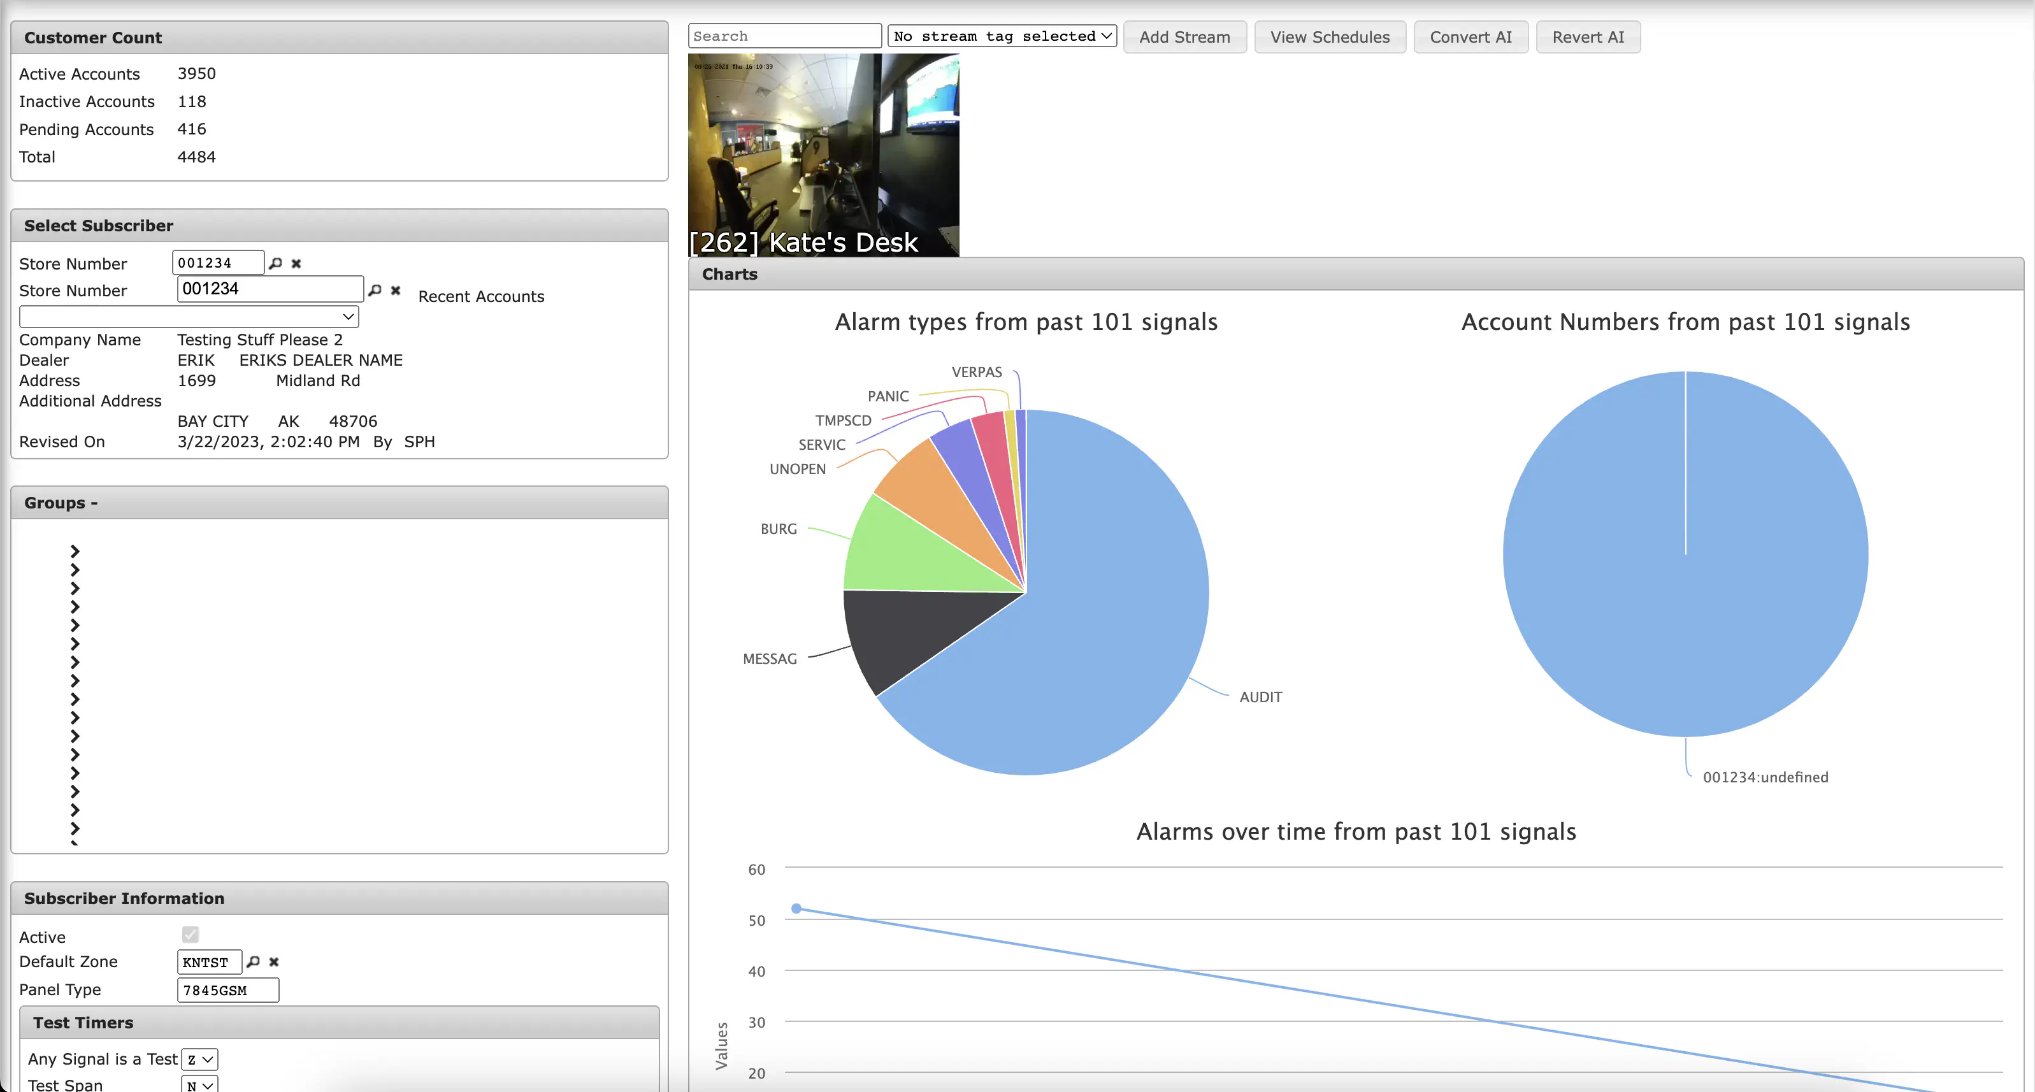
Task: Click into the stream Search field
Action: click(x=784, y=36)
